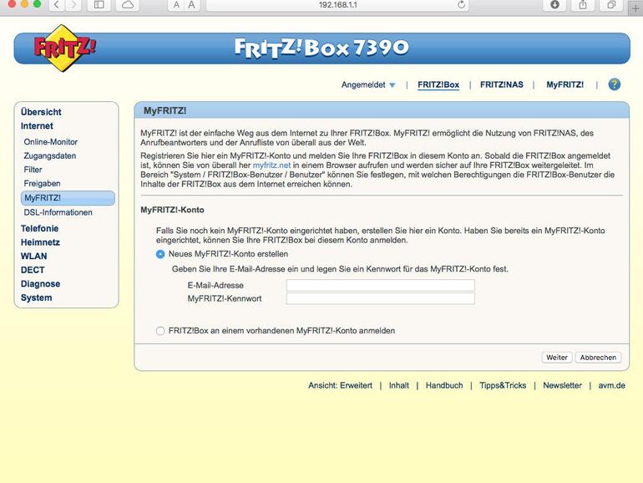The image size is (643, 483).
Task: Expand the Heimnetz sidebar section
Action: pyautogui.click(x=40, y=242)
